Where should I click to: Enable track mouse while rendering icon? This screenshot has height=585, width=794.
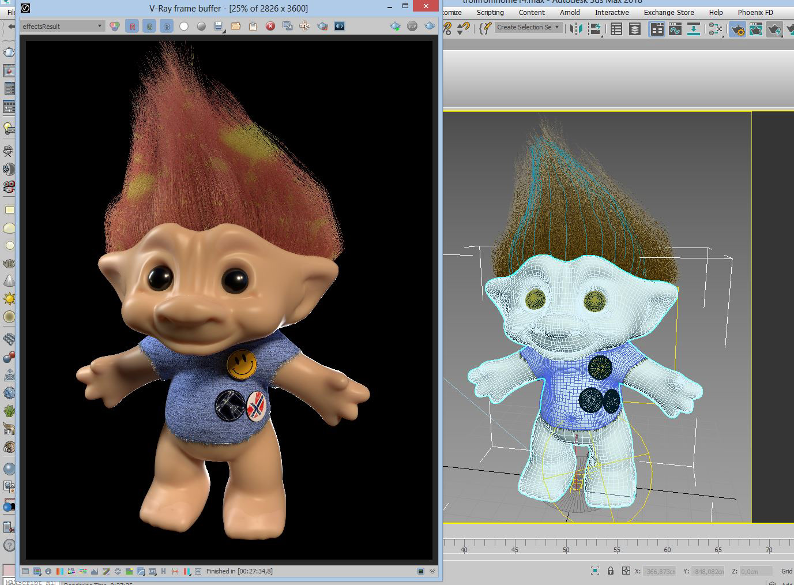point(305,26)
